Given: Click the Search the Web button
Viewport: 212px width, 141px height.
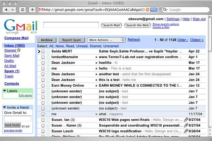Looking at the screenshot, I should click(x=137, y=25).
